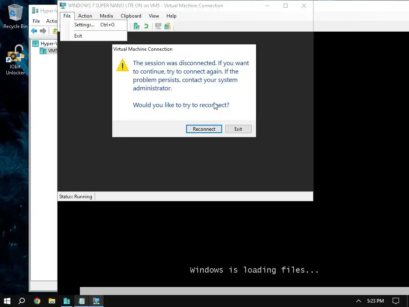Open the Windows Start menu
The width and height of the screenshot is (409, 307).
(x=7, y=301)
